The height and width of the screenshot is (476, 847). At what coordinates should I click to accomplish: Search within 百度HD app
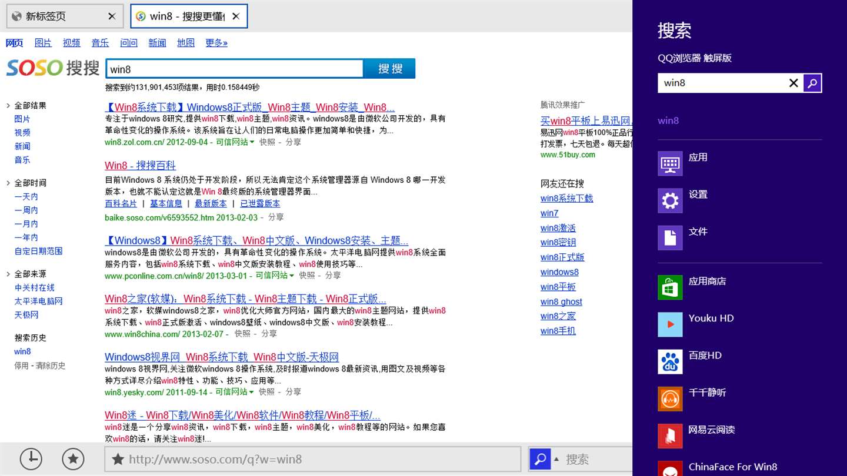[x=739, y=361]
